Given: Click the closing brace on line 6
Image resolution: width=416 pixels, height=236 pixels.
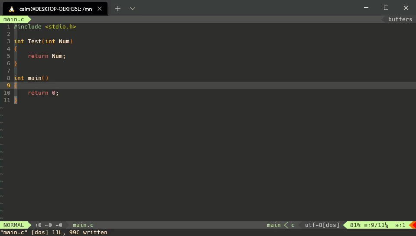Looking at the screenshot, I should pos(16,64).
